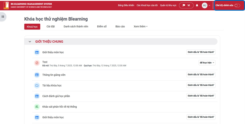The width and height of the screenshot is (245, 124).
Task: Click the Tài liệu khóa học folder icon
Action: coord(37,85)
